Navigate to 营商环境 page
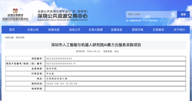The height and width of the screenshot is (101, 192). (137, 30)
